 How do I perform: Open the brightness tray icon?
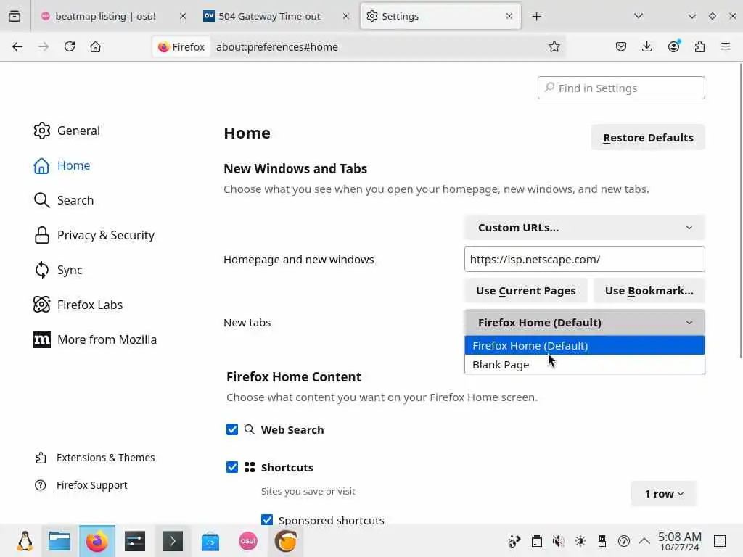pos(580,541)
